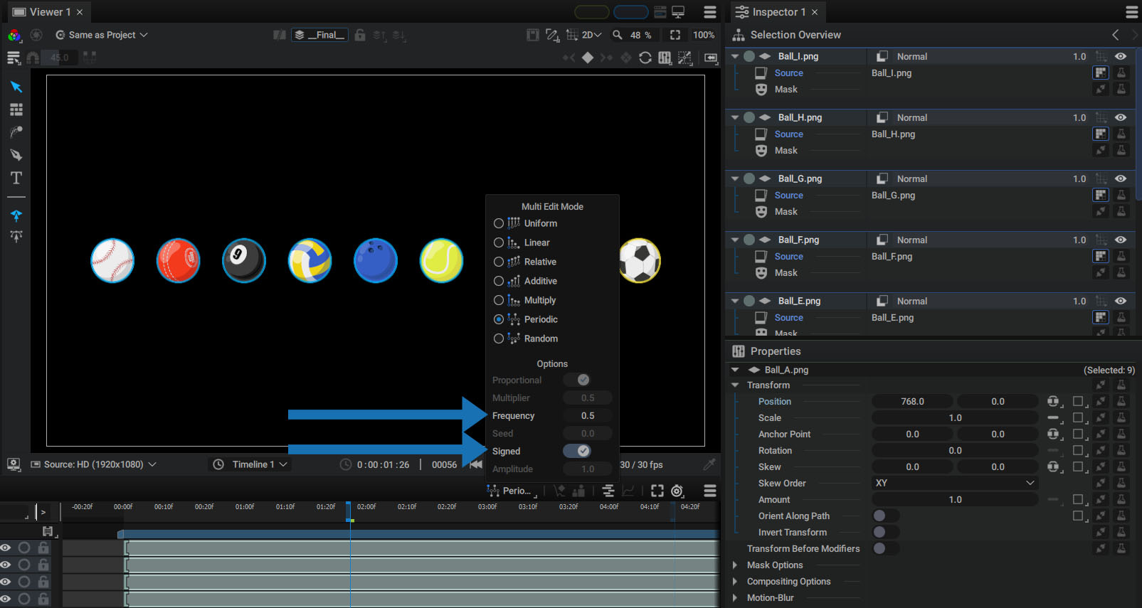This screenshot has height=608, width=1142.
Task: Click the Source link under Ball_E.png
Action: pos(788,317)
